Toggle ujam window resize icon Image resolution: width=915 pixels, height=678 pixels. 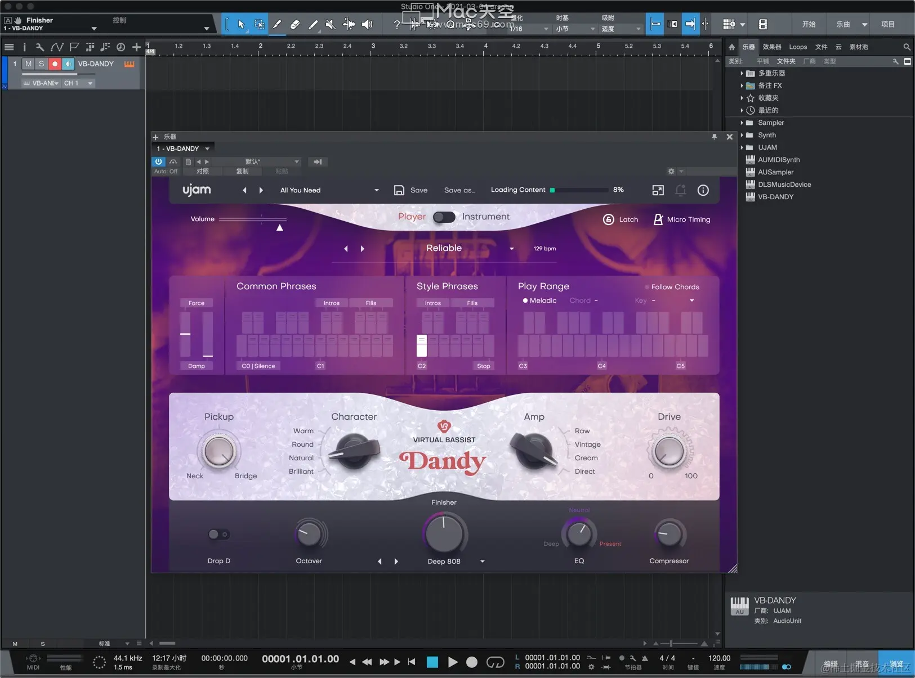click(658, 190)
